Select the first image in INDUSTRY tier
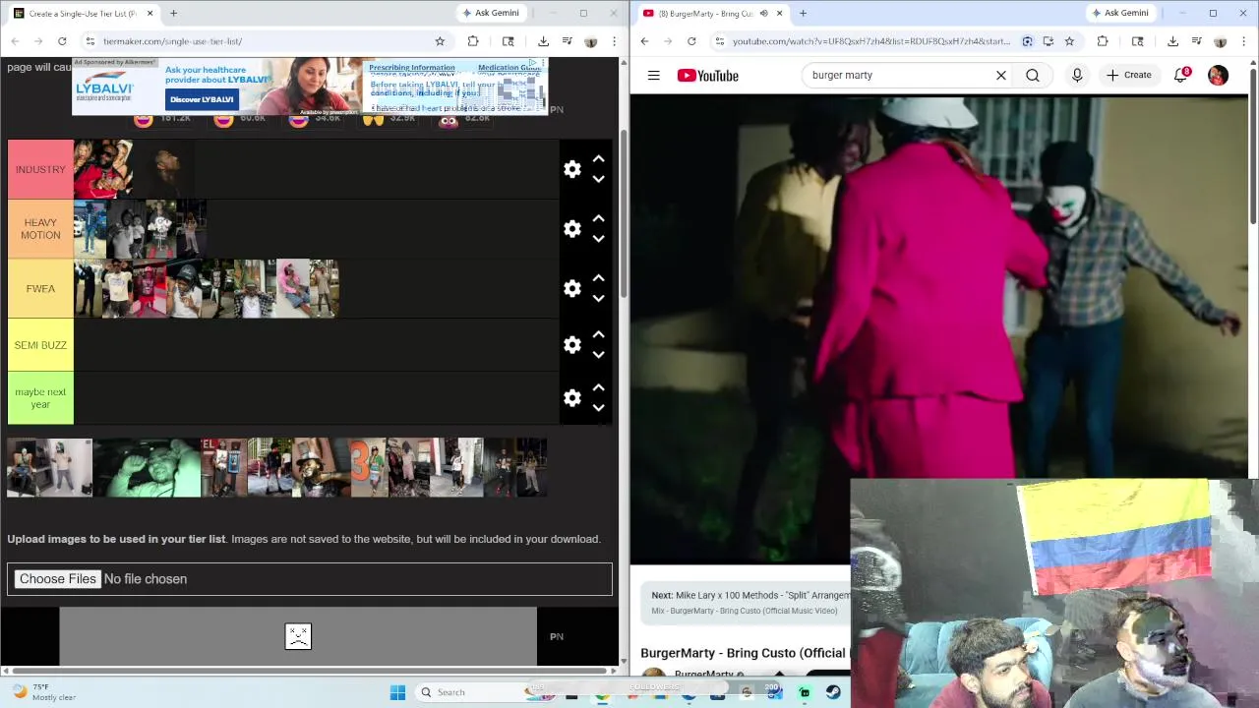 [103, 169]
